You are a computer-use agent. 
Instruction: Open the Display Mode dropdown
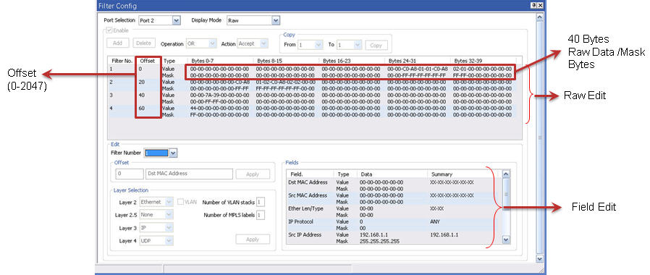253,20
